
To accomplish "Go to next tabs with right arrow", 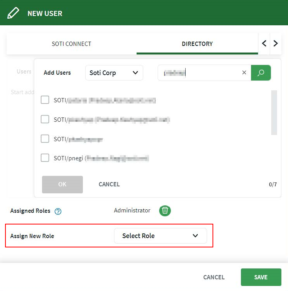I will pyautogui.click(x=276, y=44).
